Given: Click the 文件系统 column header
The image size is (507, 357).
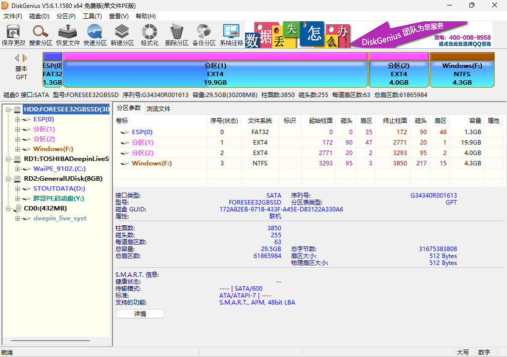Looking at the screenshot, I should tap(260, 121).
